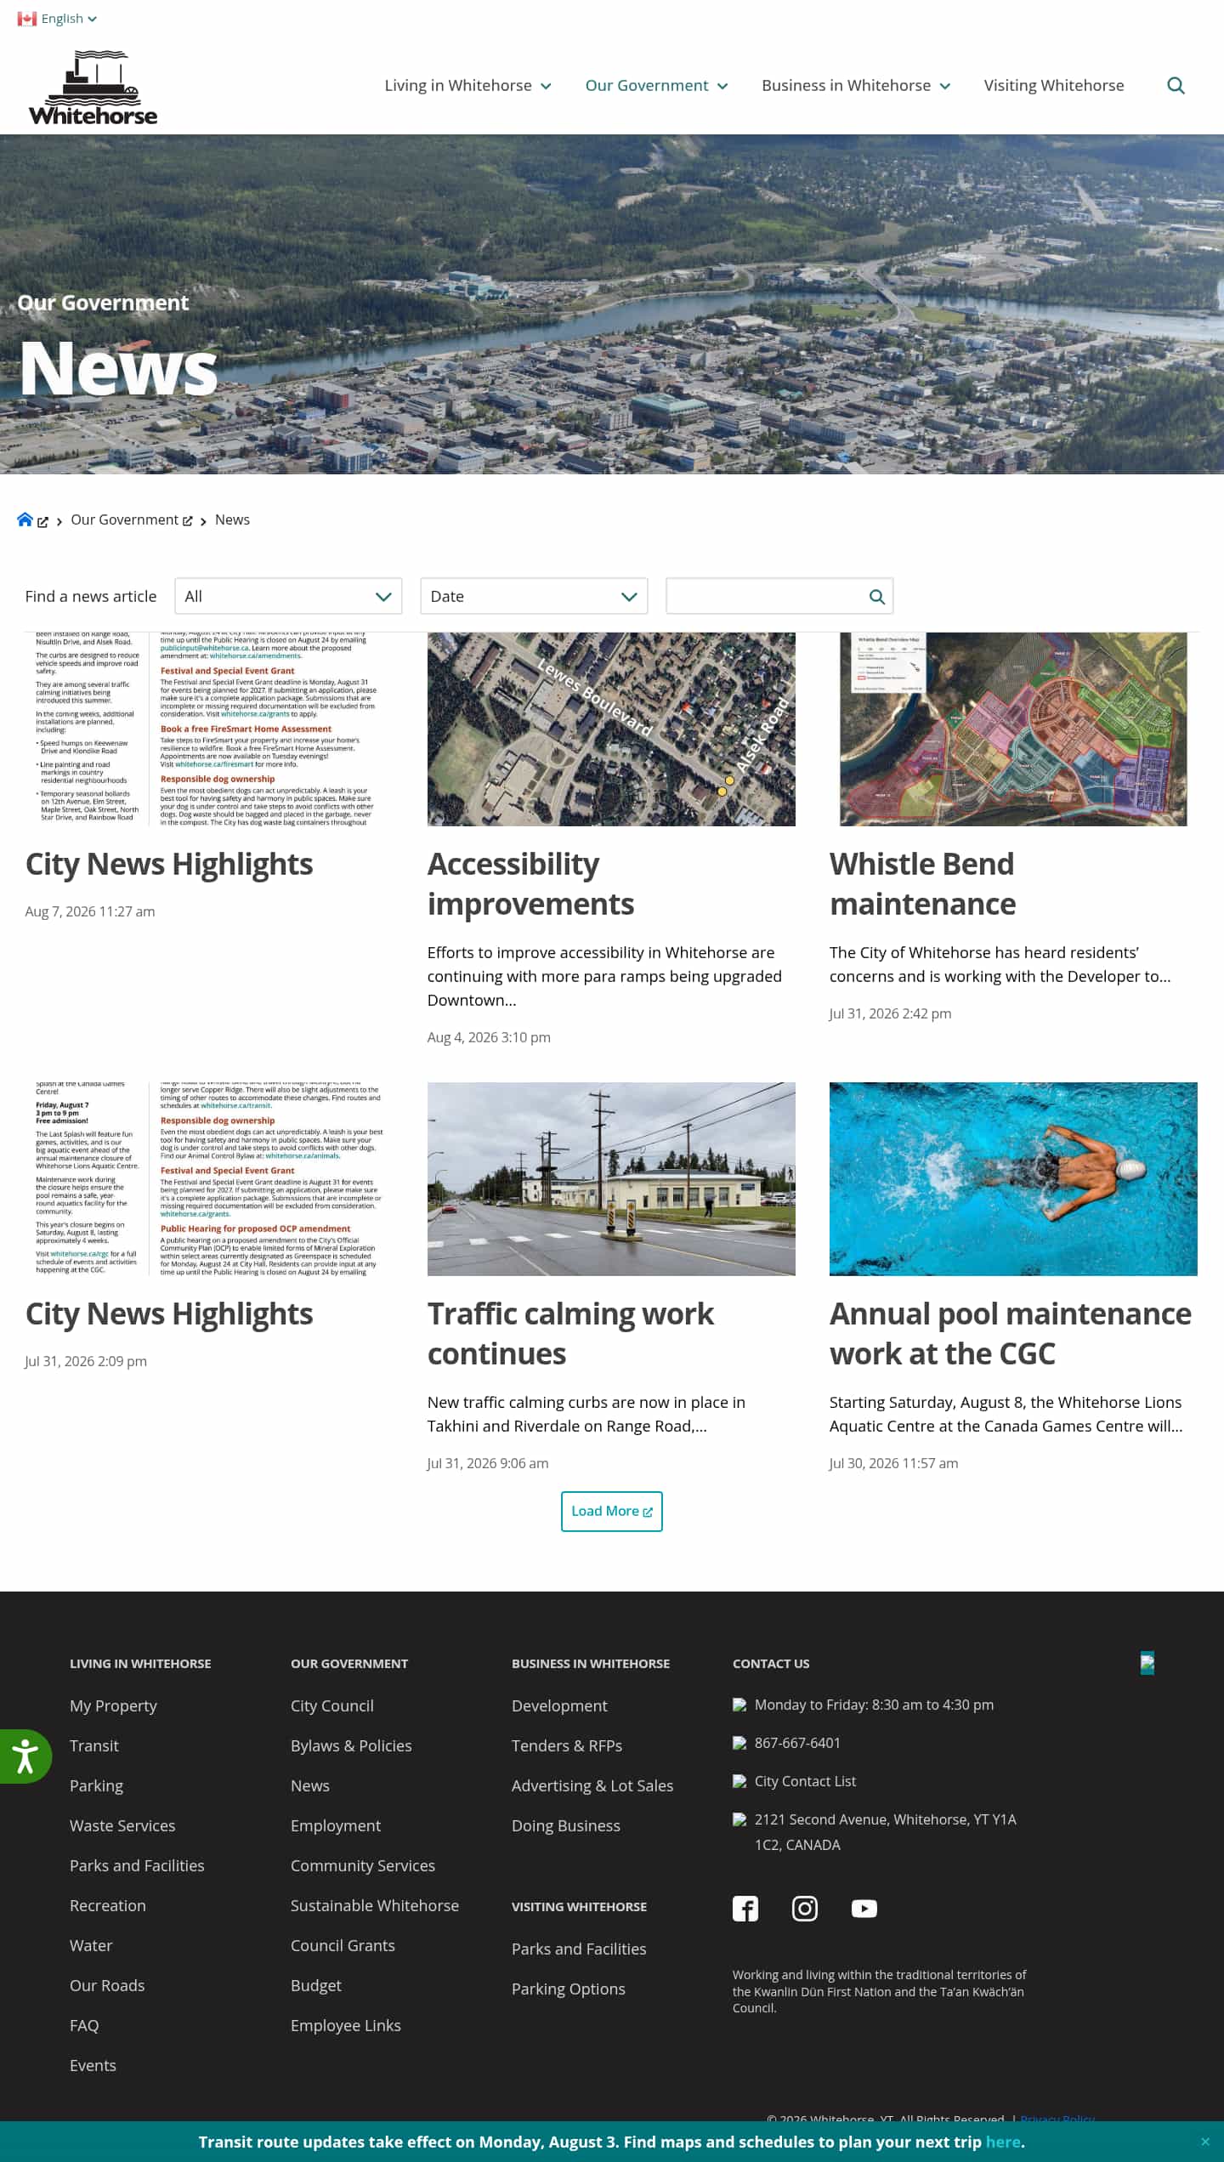1224x2162 pixels.
Task: Open Visiting Whitehorse nav item
Action: (1054, 86)
